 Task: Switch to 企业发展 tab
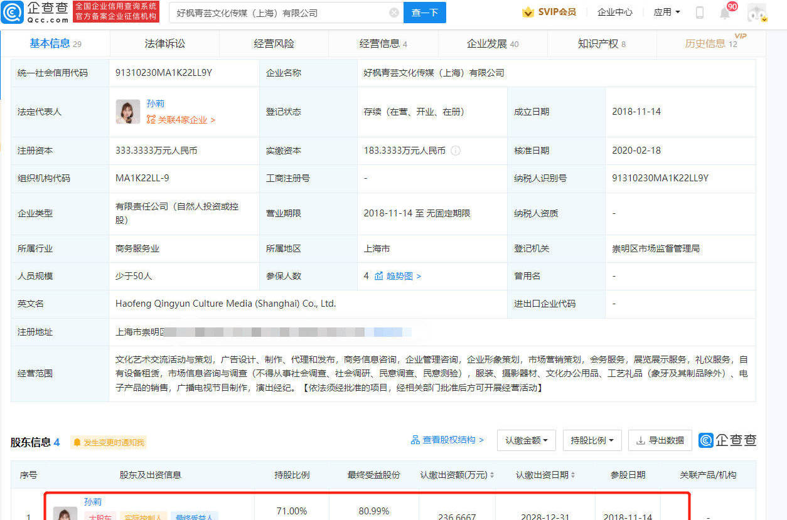tap(493, 43)
